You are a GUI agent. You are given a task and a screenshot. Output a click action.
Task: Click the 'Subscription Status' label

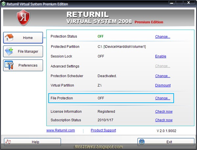(x=66, y=120)
